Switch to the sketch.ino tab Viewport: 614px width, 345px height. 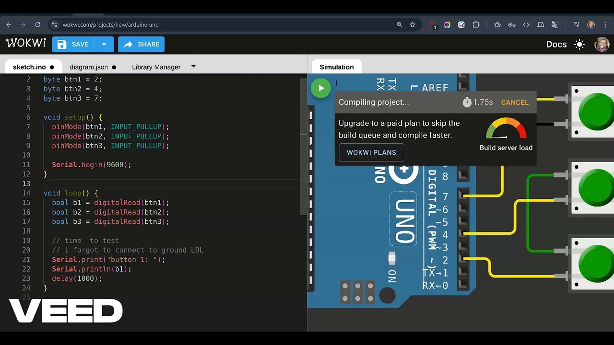(x=33, y=67)
